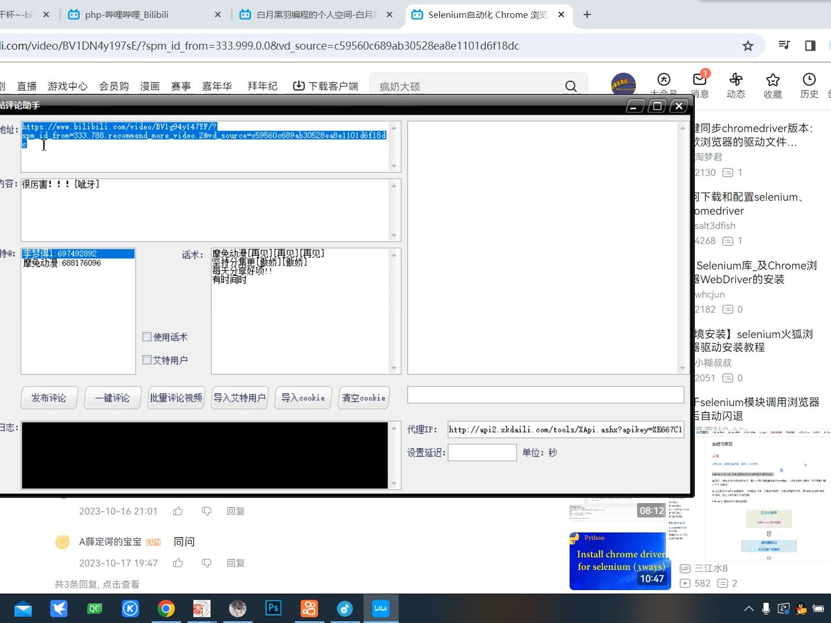
Task: Expand 共3条回复 点击查看 replies
Action: point(97,584)
